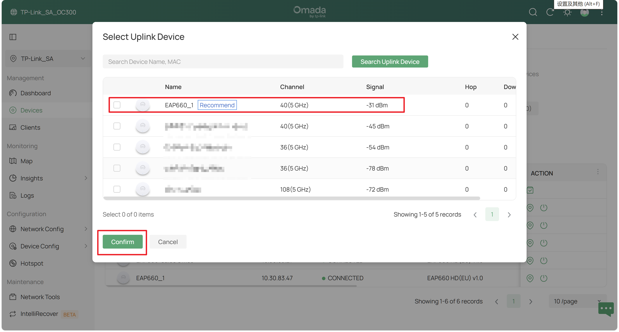Click the Hop column header
The image size is (619, 332).
(470, 87)
